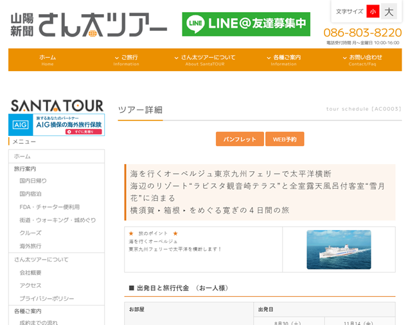
Task: Open アクセス in the sidebar
Action: point(30,285)
